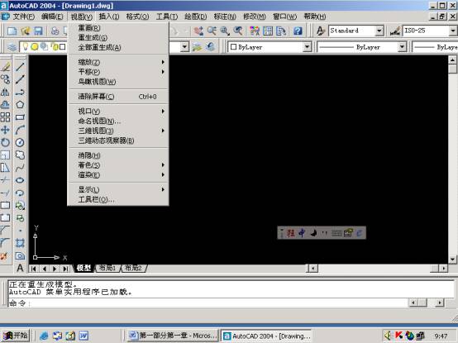Toggle layer lock icon
The height and width of the screenshot is (343, 458).
(x=55, y=46)
